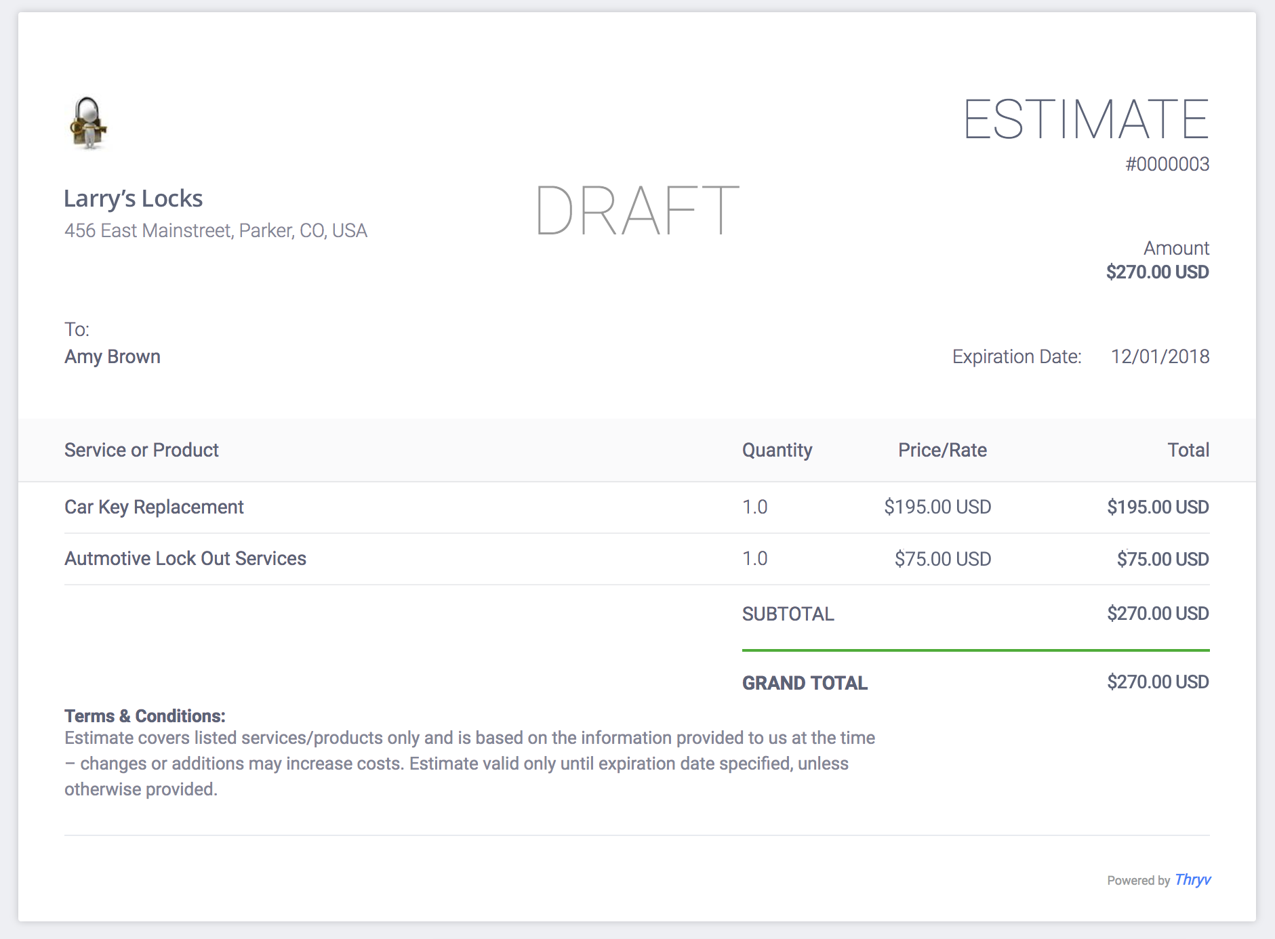The height and width of the screenshot is (939, 1275).
Task: Click 'Service or Product' column header
Action: pyautogui.click(x=142, y=451)
